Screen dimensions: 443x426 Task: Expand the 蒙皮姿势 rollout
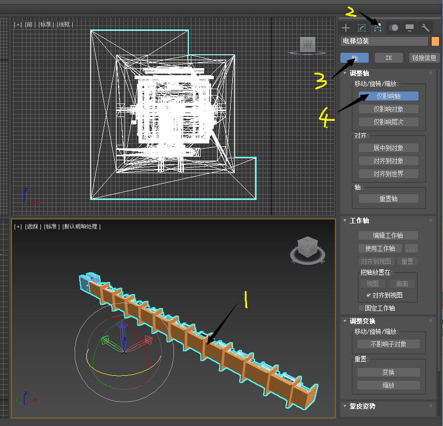click(345, 407)
